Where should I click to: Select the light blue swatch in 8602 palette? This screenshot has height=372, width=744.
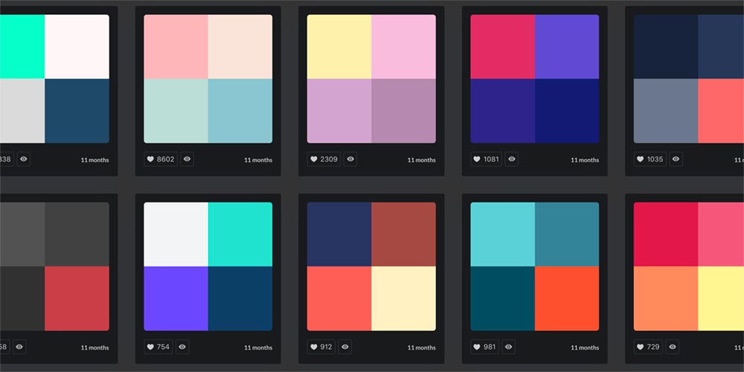(x=240, y=111)
